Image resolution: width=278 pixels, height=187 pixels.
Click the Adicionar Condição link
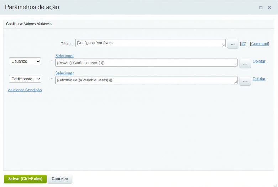click(x=25, y=90)
